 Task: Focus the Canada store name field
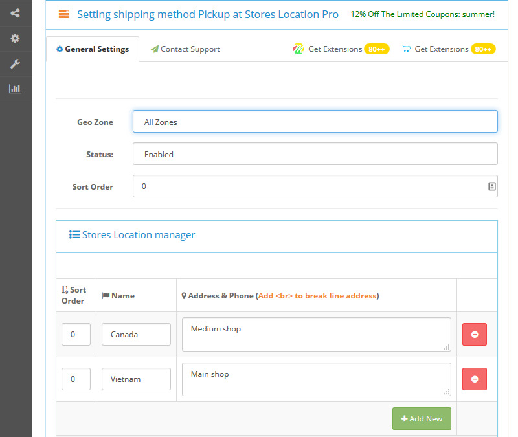pos(136,335)
